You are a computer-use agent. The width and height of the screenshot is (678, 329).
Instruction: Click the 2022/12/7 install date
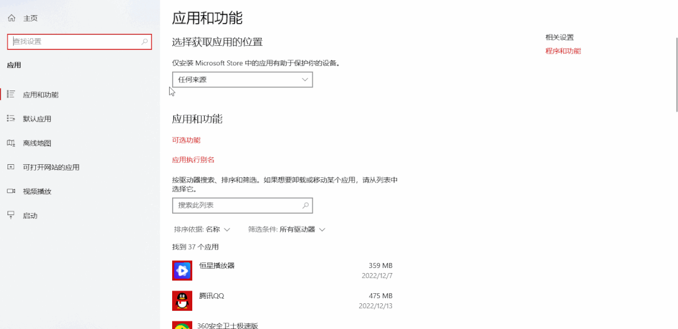[377, 276]
